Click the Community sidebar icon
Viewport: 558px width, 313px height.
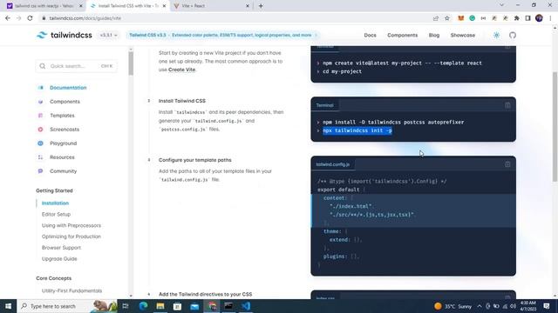pyautogui.click(x=40, y=171)
